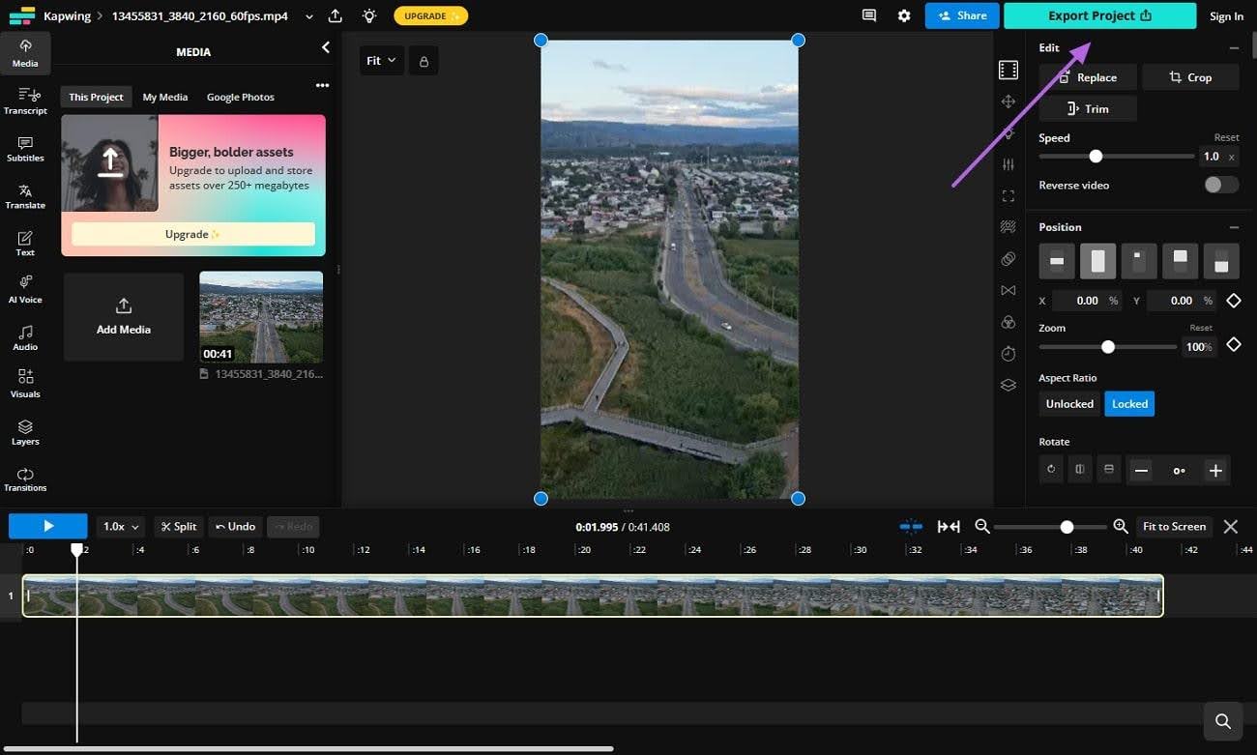Switch to the Google Photos tab

pos(241,97)
